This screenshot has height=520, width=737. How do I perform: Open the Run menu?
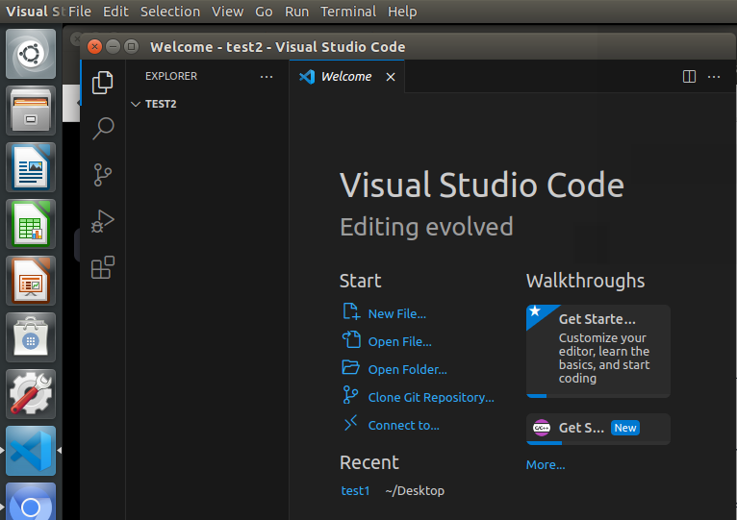[296, 12]
